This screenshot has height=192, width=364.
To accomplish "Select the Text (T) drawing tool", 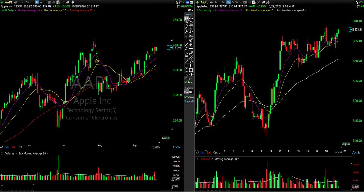I will point(191,27).
